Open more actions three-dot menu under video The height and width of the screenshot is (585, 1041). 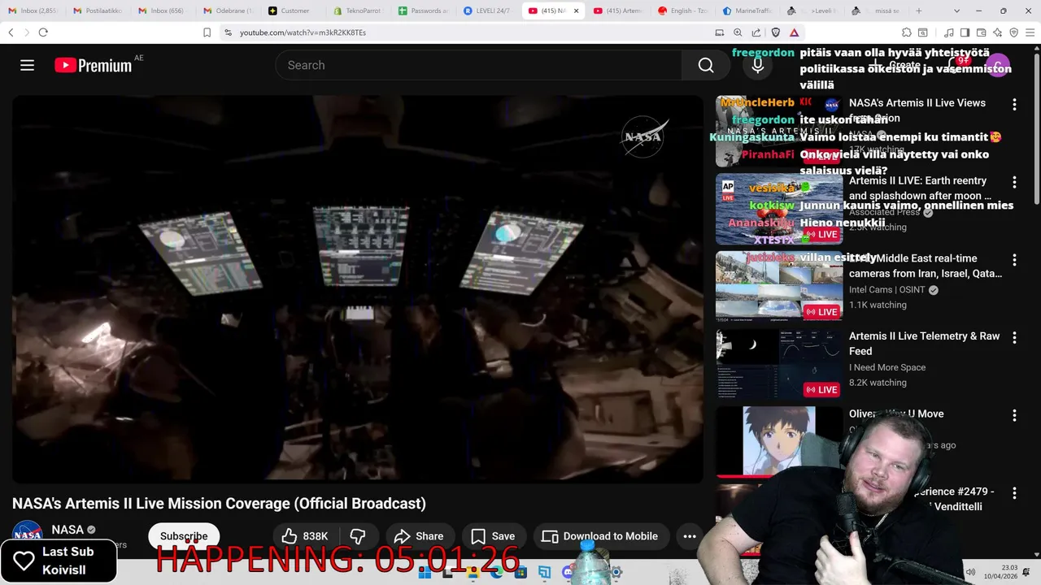click(x=690, y=536)
